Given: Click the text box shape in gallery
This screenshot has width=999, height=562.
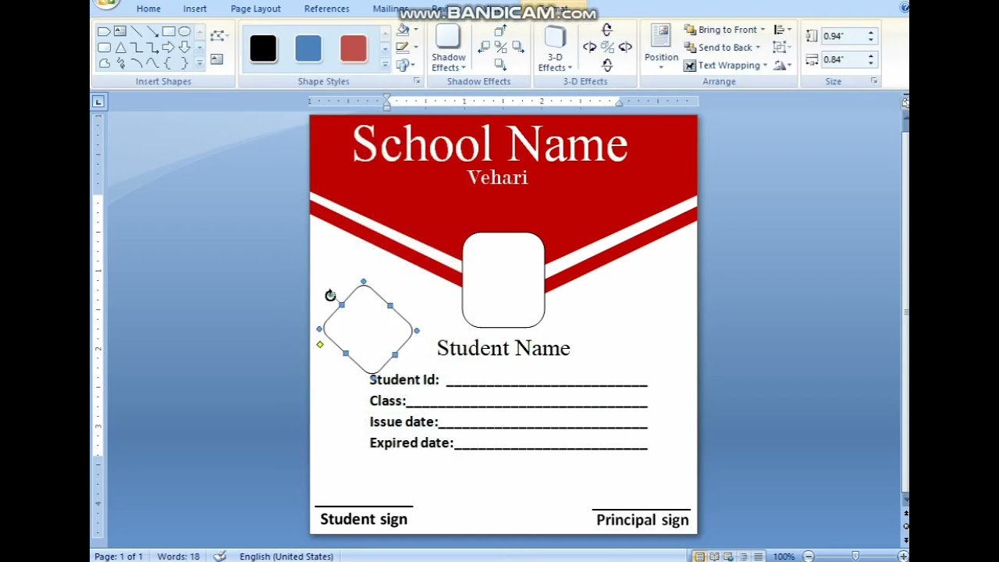Looking at the screenshot, I should 120,31.
